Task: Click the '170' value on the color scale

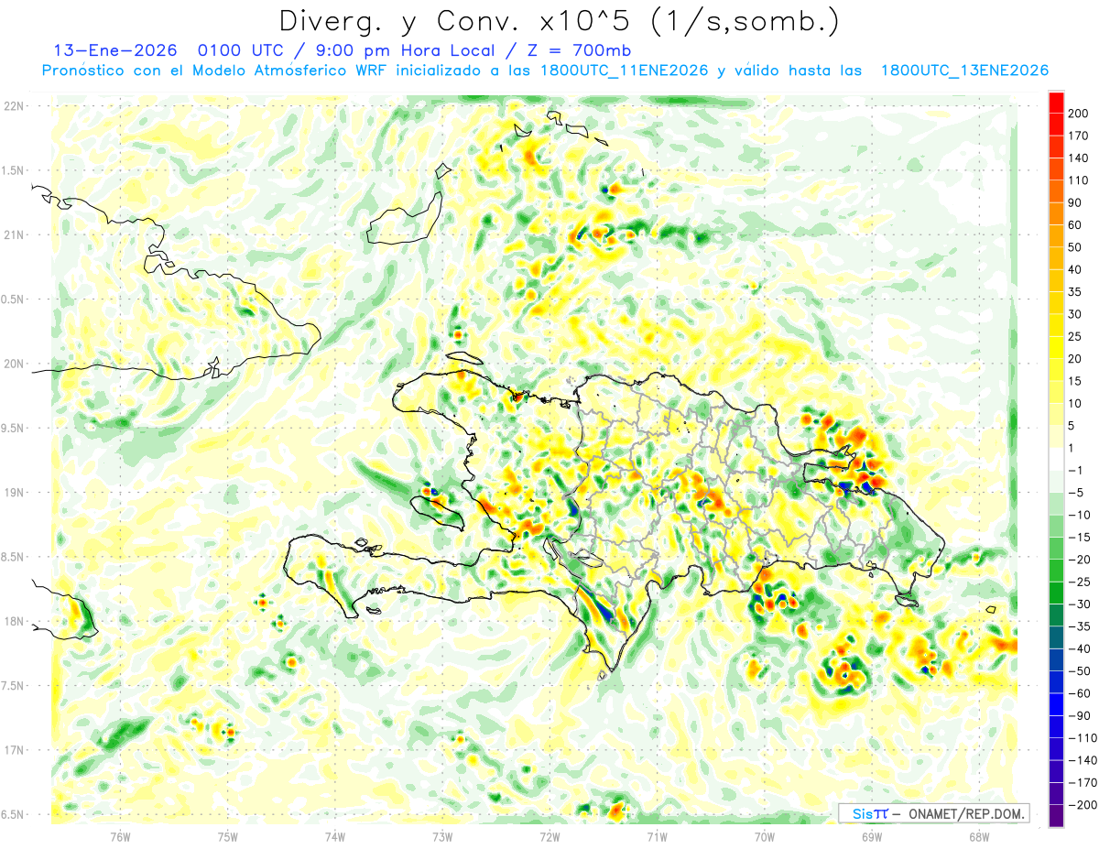Action: 1078,136
